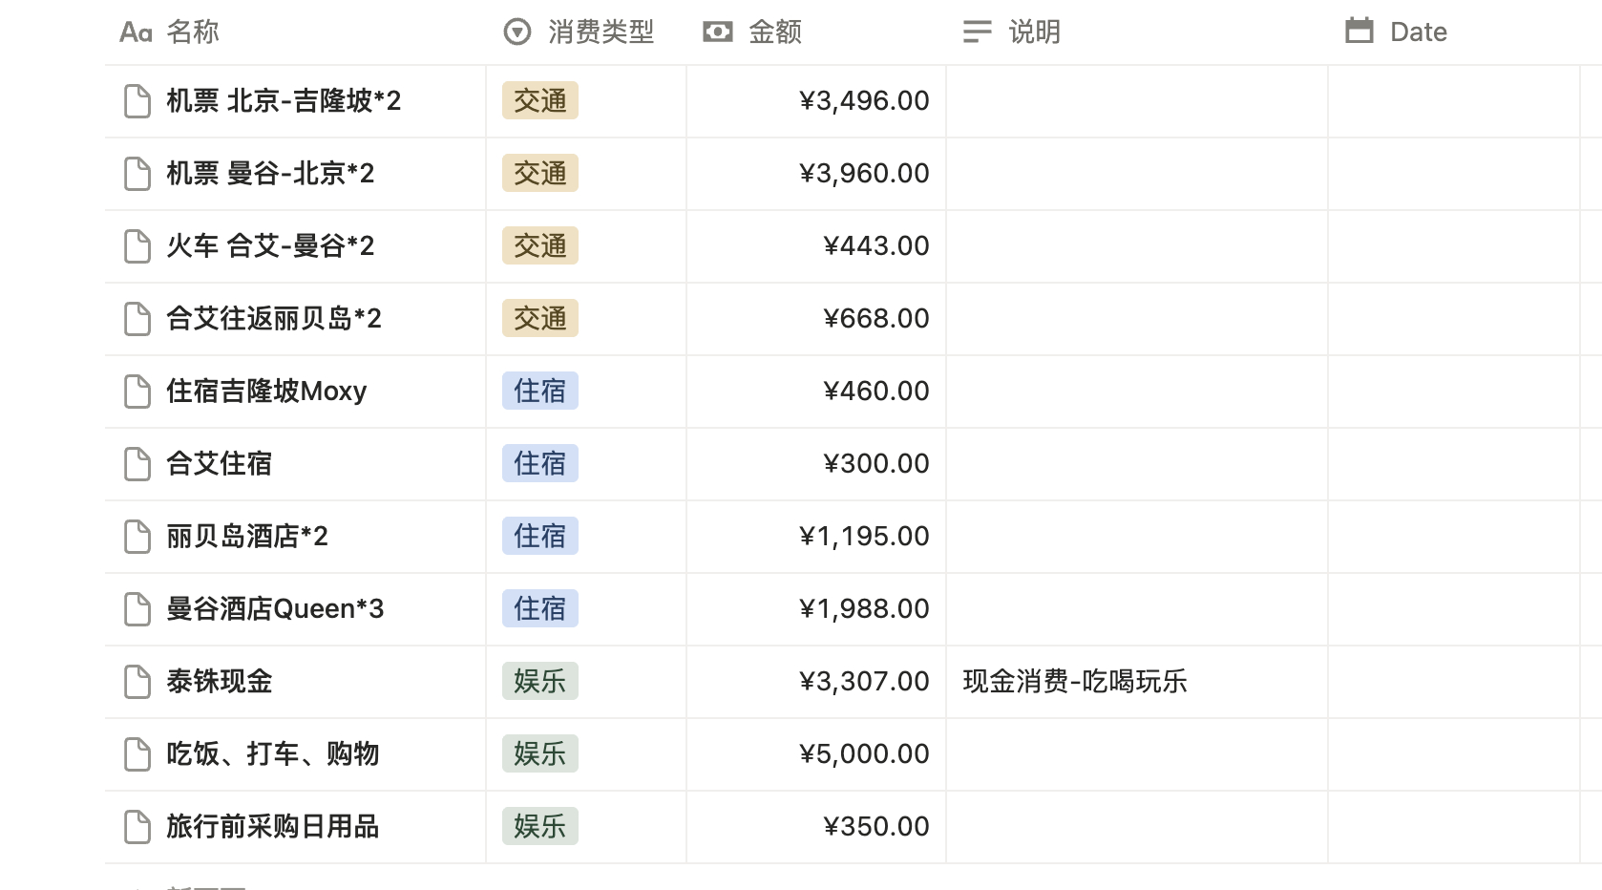Open the 名称 column header menu
This screenshot has width=1602, height=890.
tap(192, 32)
